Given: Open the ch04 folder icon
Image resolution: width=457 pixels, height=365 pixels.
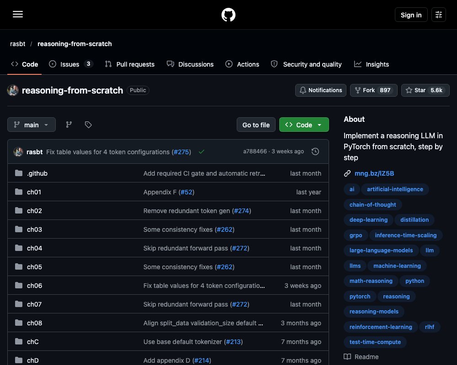Looking at the screenshot, I should pos(19,248).
